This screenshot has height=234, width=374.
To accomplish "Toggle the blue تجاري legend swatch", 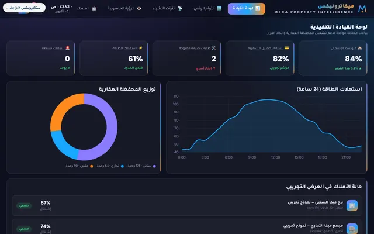I will (x=122, y=166).
